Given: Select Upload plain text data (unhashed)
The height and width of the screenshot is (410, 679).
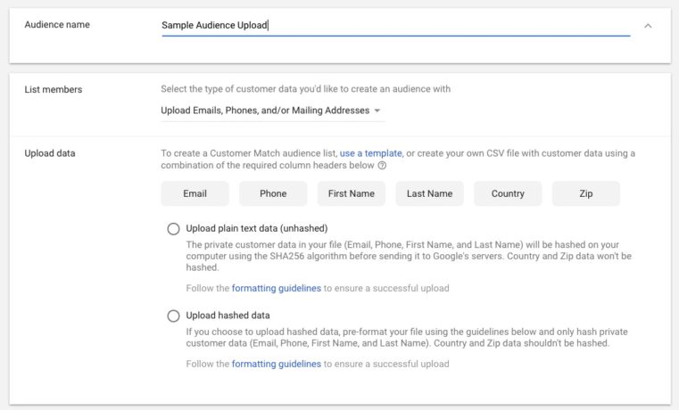Looking at the screenshot, I should (x=174, y=229).
